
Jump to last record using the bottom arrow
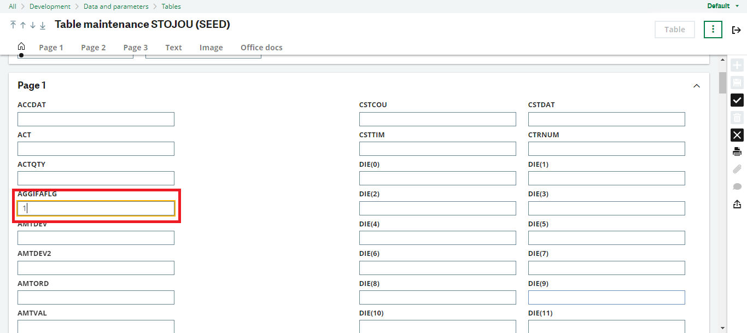tap(42, 25)
